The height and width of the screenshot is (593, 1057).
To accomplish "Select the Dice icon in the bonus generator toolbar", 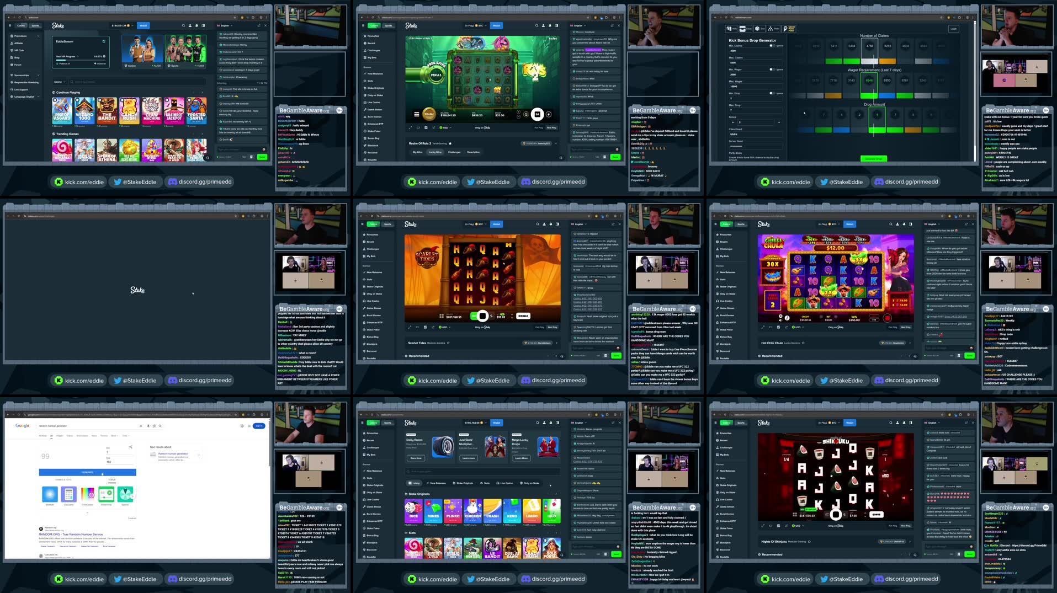I will tap(757, 28).
